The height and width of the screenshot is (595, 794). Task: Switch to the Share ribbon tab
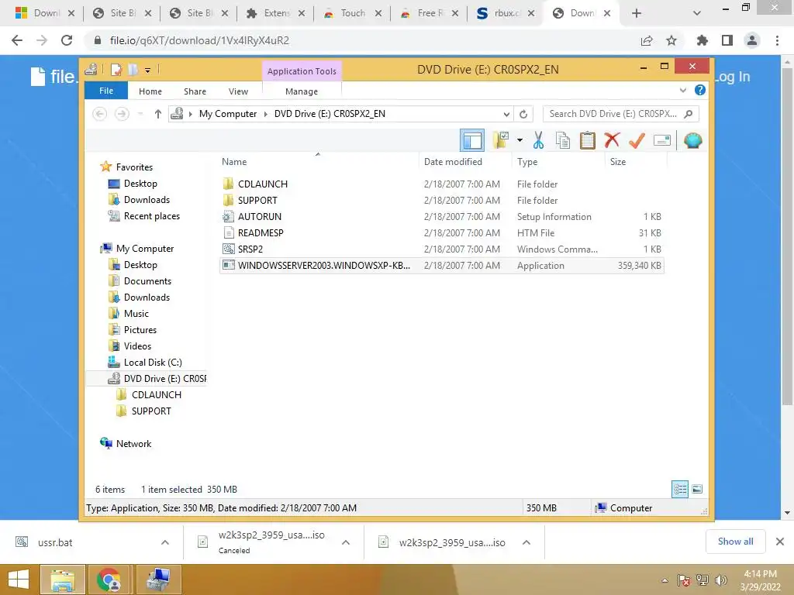point(195,91)
